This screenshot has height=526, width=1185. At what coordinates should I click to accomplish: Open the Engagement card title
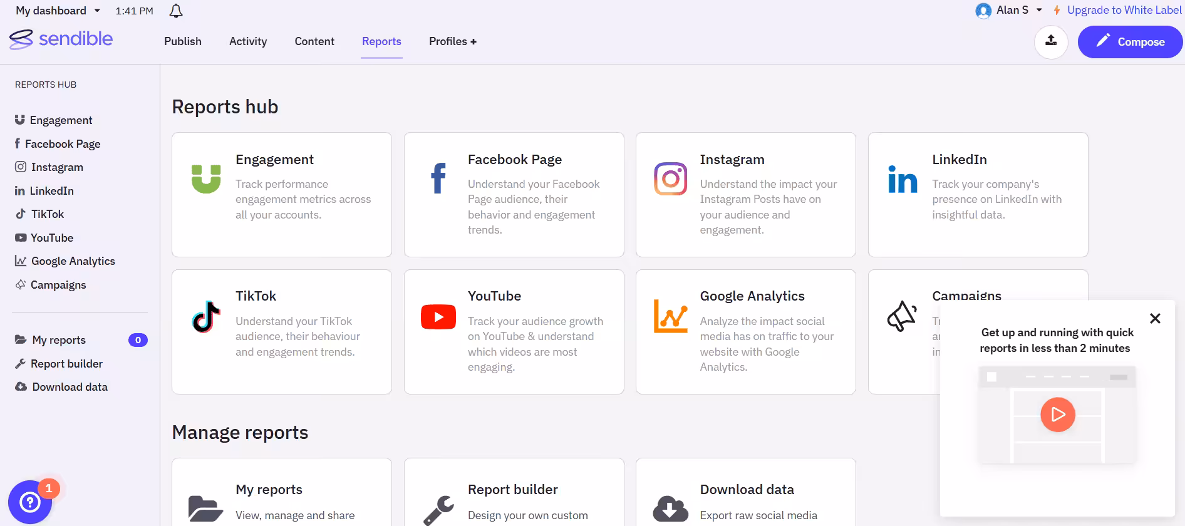(x=274, y=159)
